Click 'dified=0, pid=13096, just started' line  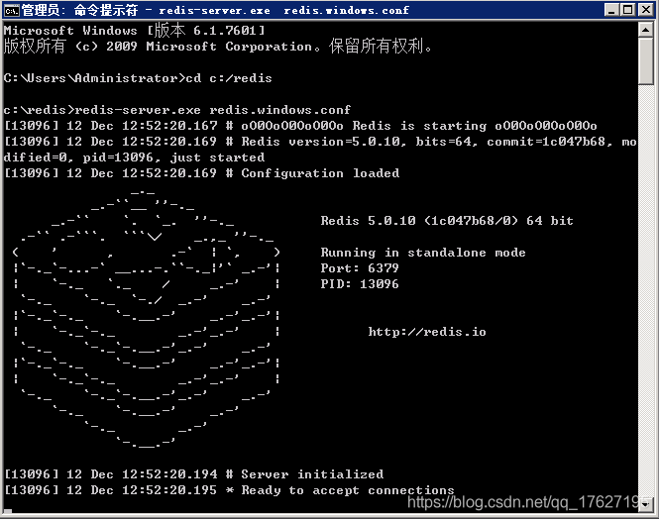pos(134,157)
